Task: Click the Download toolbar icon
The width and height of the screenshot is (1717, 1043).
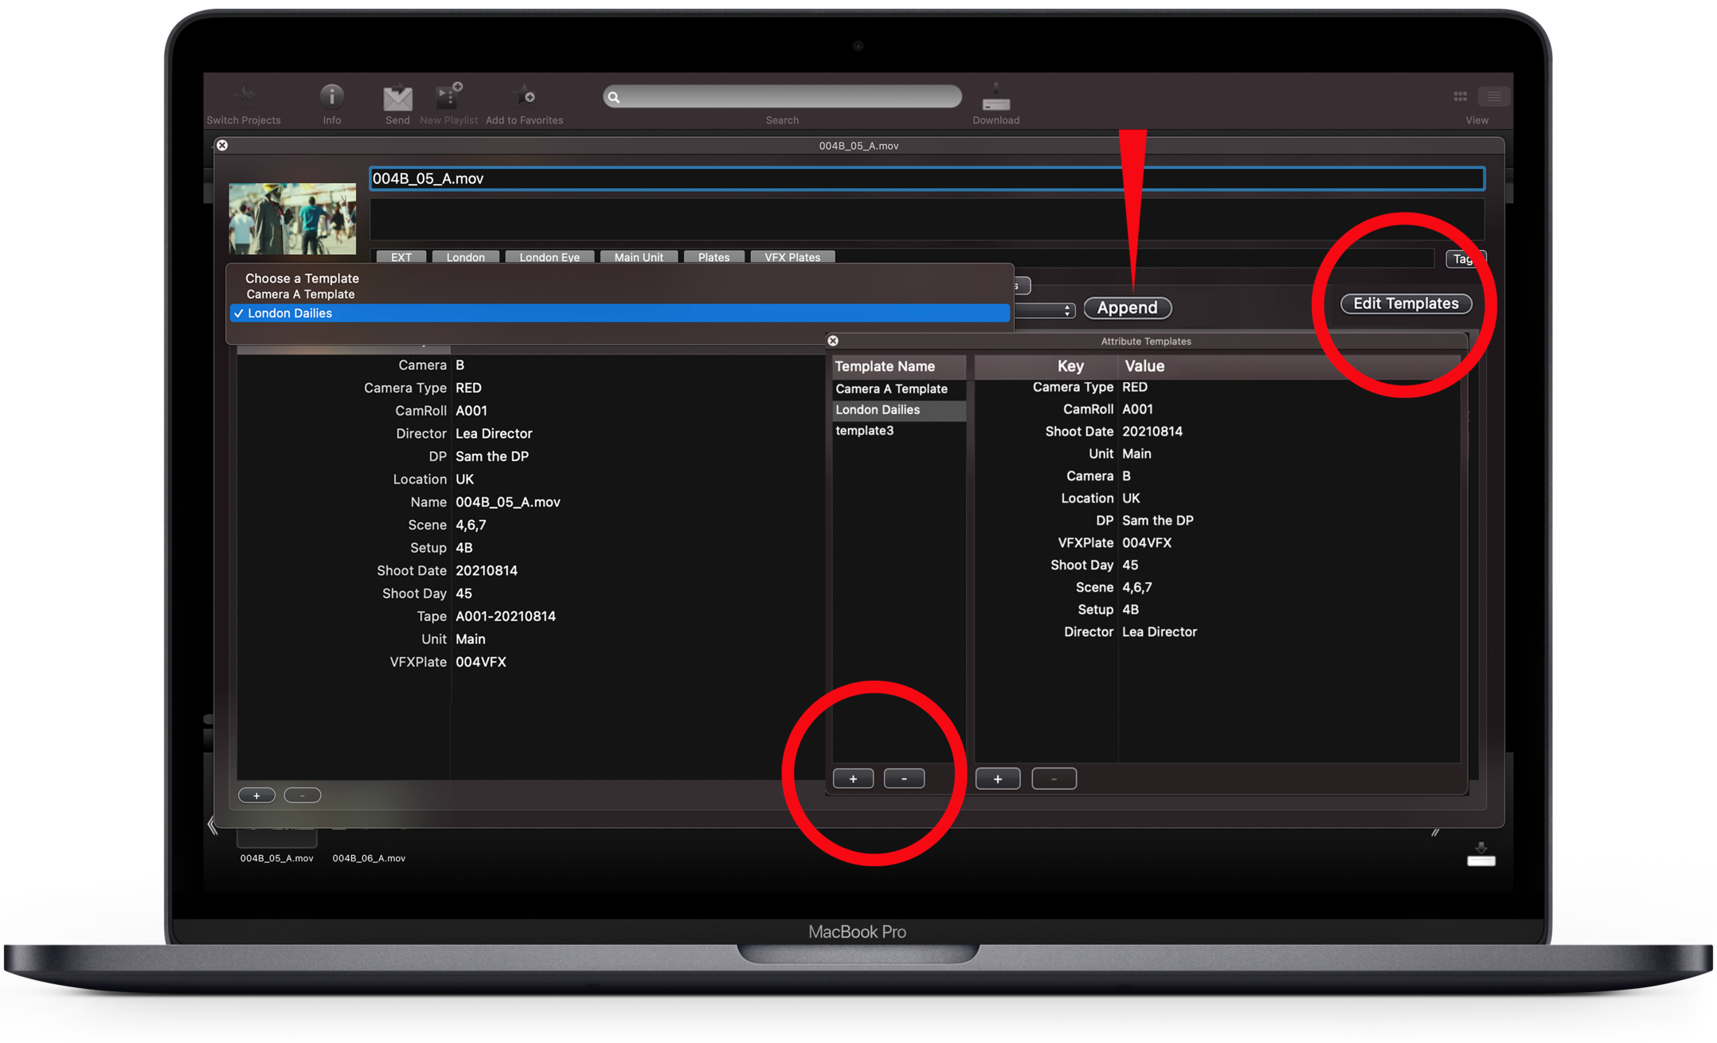Action: 995,97
